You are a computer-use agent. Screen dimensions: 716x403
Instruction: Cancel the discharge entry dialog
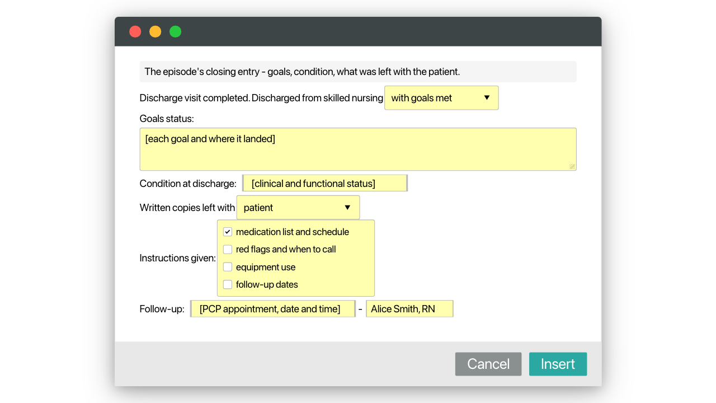[488, 364]
